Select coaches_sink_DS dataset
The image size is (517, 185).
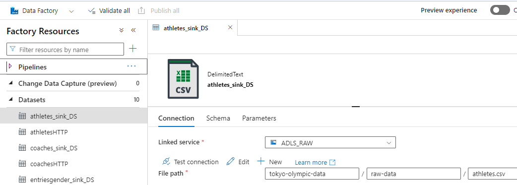coord(54,148)
